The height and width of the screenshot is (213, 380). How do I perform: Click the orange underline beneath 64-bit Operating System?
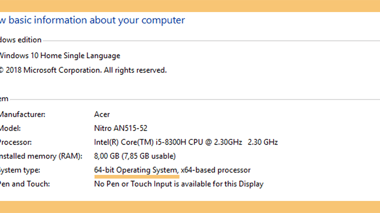137,177
